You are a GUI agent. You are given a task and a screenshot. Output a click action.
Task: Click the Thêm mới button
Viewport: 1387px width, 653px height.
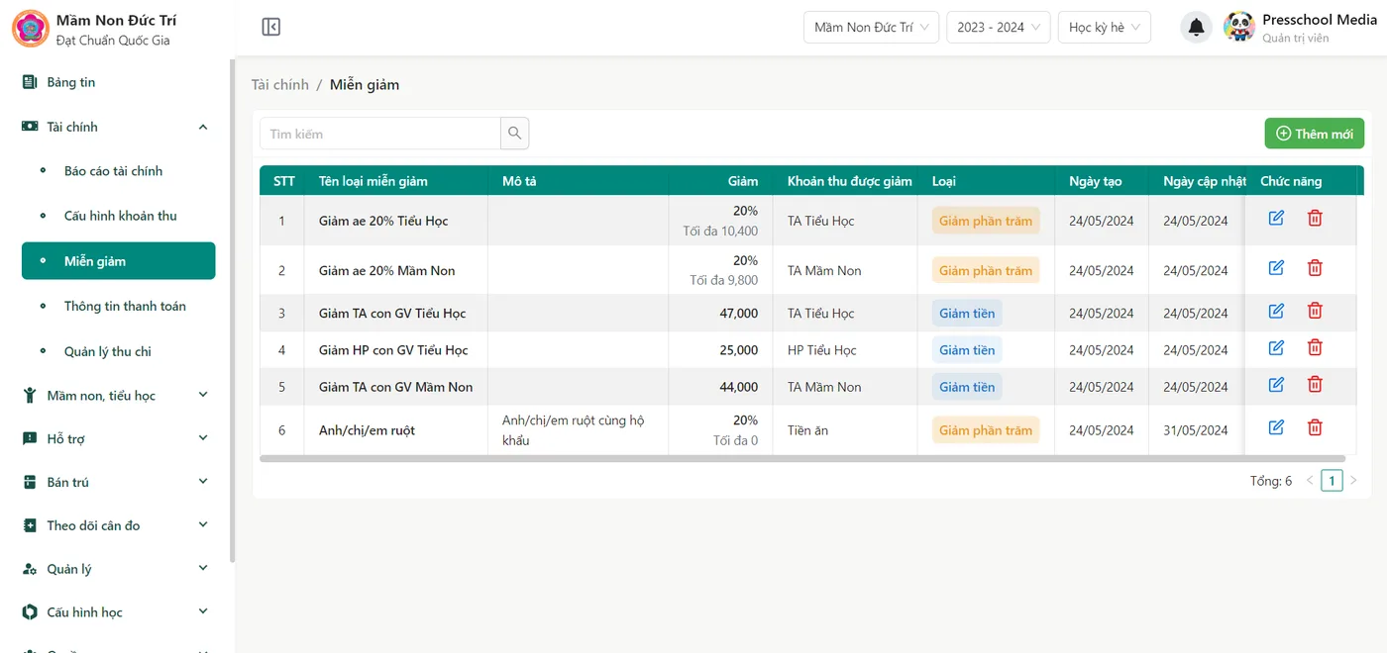click(x=1314, y=134)
